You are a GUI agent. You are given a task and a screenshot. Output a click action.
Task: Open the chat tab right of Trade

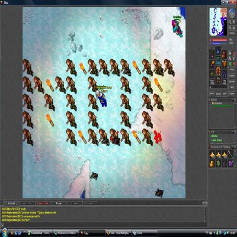point(74,203)
